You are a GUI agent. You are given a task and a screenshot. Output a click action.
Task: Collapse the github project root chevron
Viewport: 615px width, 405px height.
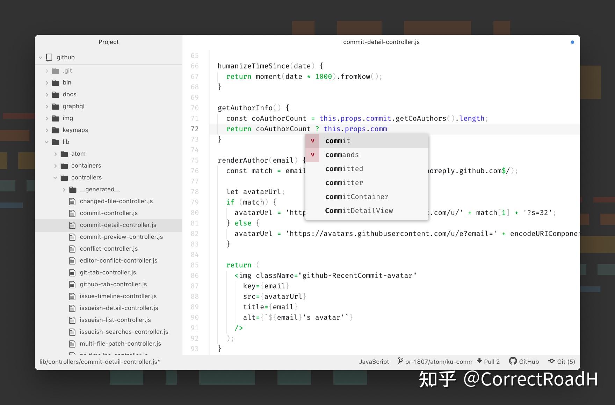[x=41, y=58]
